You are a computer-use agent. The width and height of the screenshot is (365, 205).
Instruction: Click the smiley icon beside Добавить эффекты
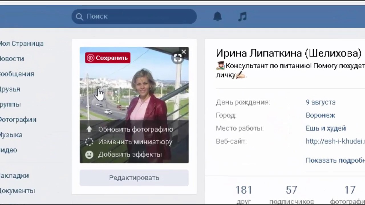[x=89, y=154]
